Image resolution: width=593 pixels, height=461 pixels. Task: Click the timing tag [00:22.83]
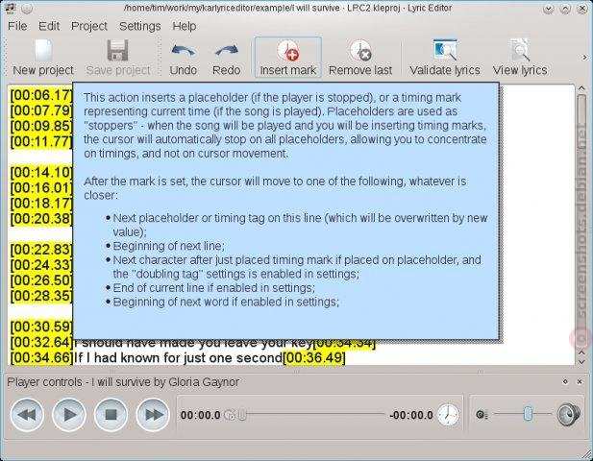[x=41, y=250]
